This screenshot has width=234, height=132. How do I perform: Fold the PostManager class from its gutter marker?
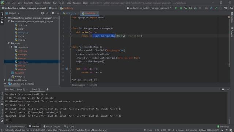pos(71,29)
